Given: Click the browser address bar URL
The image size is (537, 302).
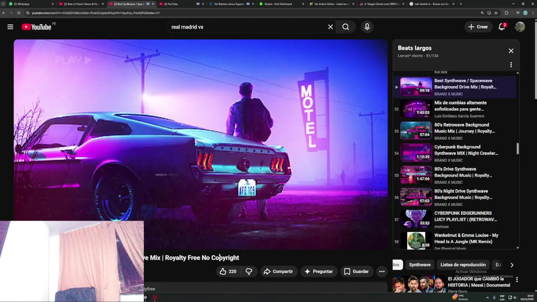Looking at the screenshot, I should point(96,13).
